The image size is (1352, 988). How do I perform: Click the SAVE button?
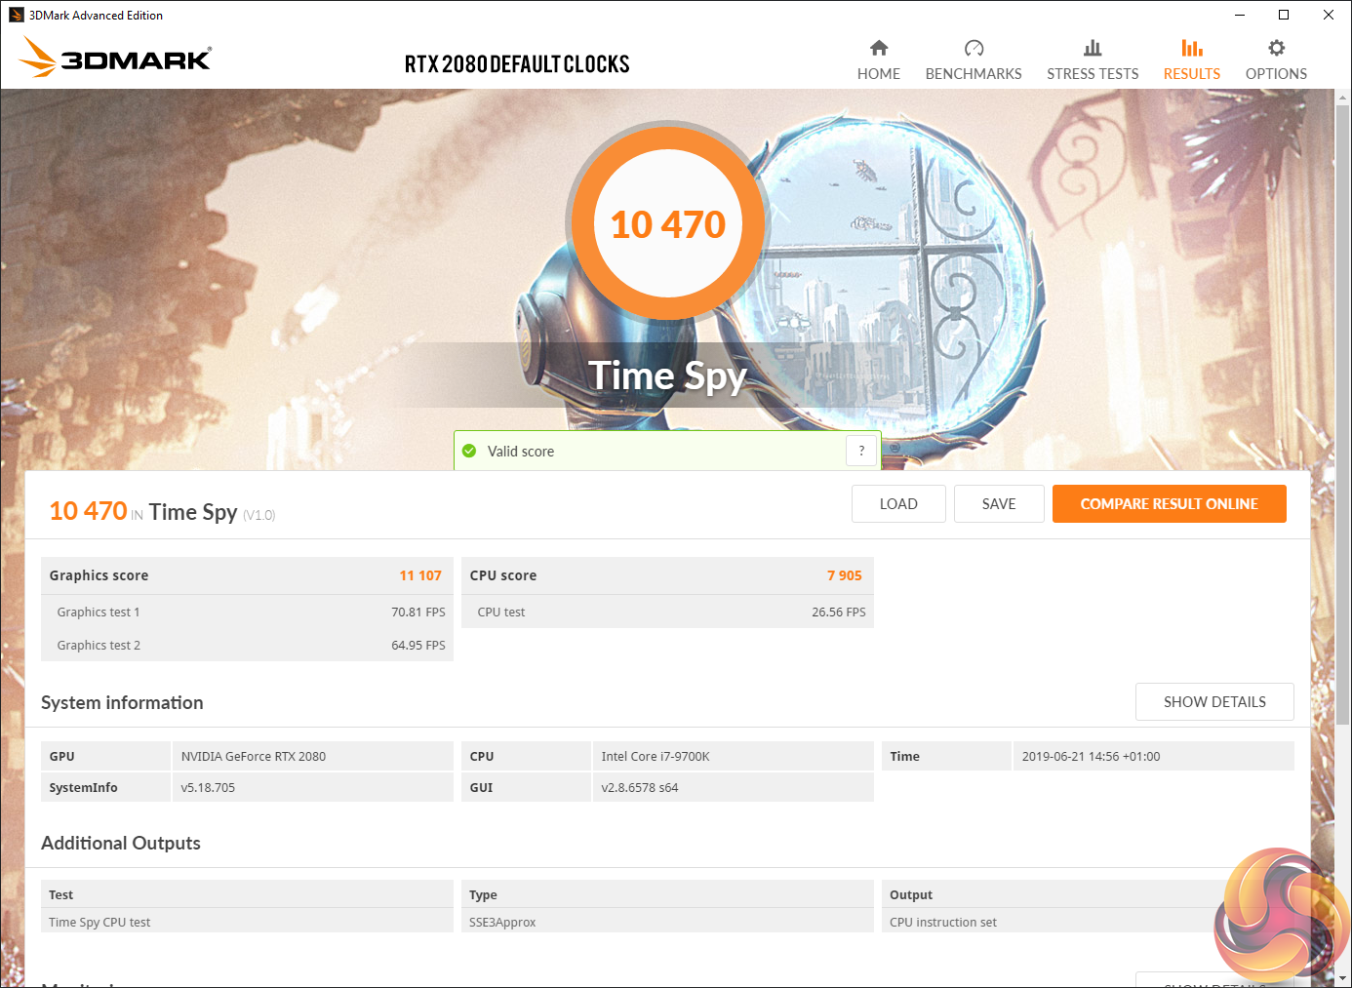[999, 503]
